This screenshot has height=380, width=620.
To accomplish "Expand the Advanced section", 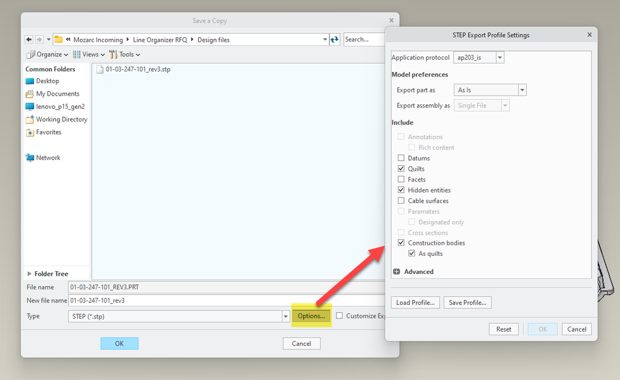I will (397, 272).
